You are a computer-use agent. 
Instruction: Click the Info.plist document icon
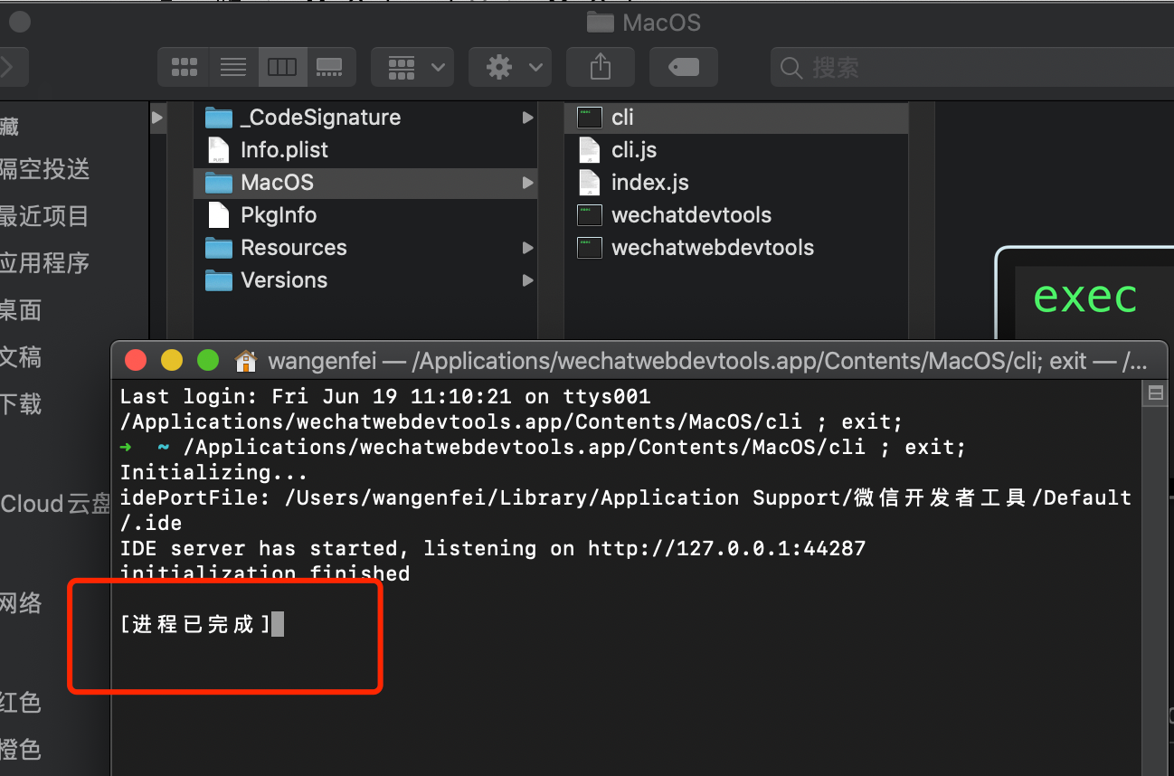(x=219, y=150)
